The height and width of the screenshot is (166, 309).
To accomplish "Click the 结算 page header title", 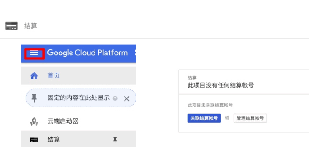I will 30,26.
